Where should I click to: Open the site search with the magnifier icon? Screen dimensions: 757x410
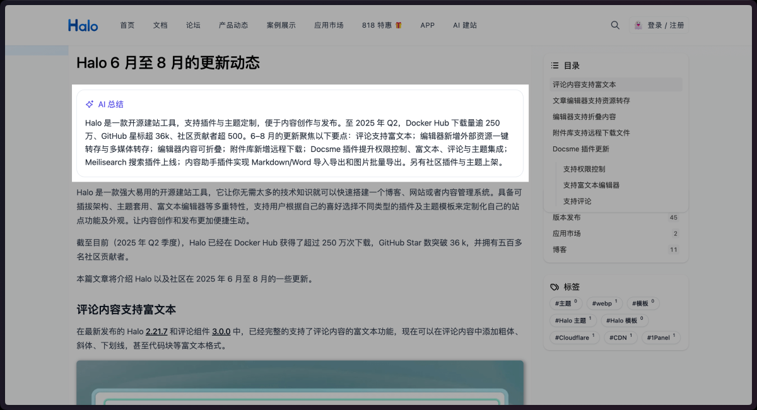[x=615, y=25]
